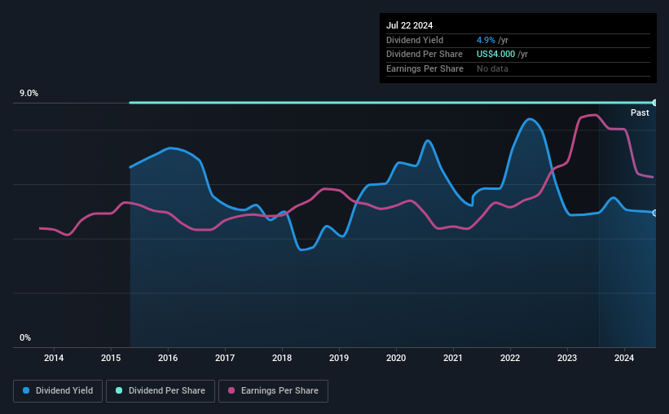Click the 2014 x-axis label
Image resolution: width=669 pixels, height=414 pixels.
(x=54, y=358)
